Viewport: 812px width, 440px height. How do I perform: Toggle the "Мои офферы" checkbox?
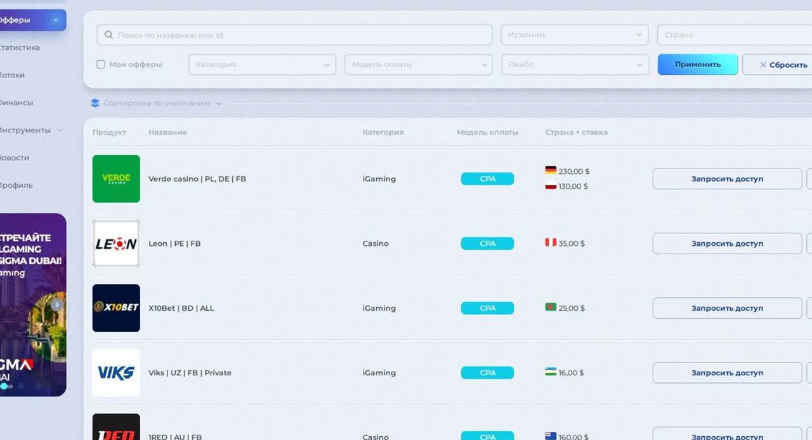click(101, 65)
